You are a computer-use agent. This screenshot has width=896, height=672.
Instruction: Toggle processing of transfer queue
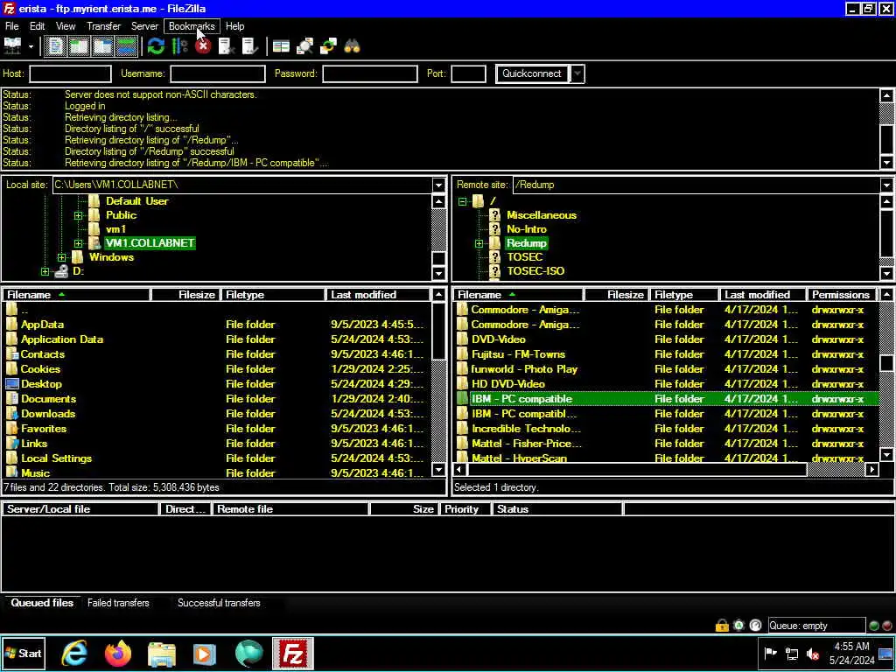tap(179, 46)
